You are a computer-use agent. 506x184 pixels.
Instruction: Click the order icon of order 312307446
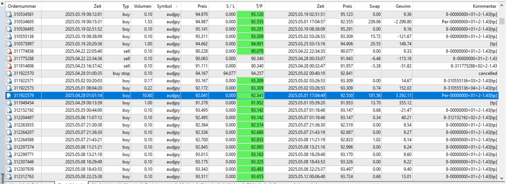[9, 161]
